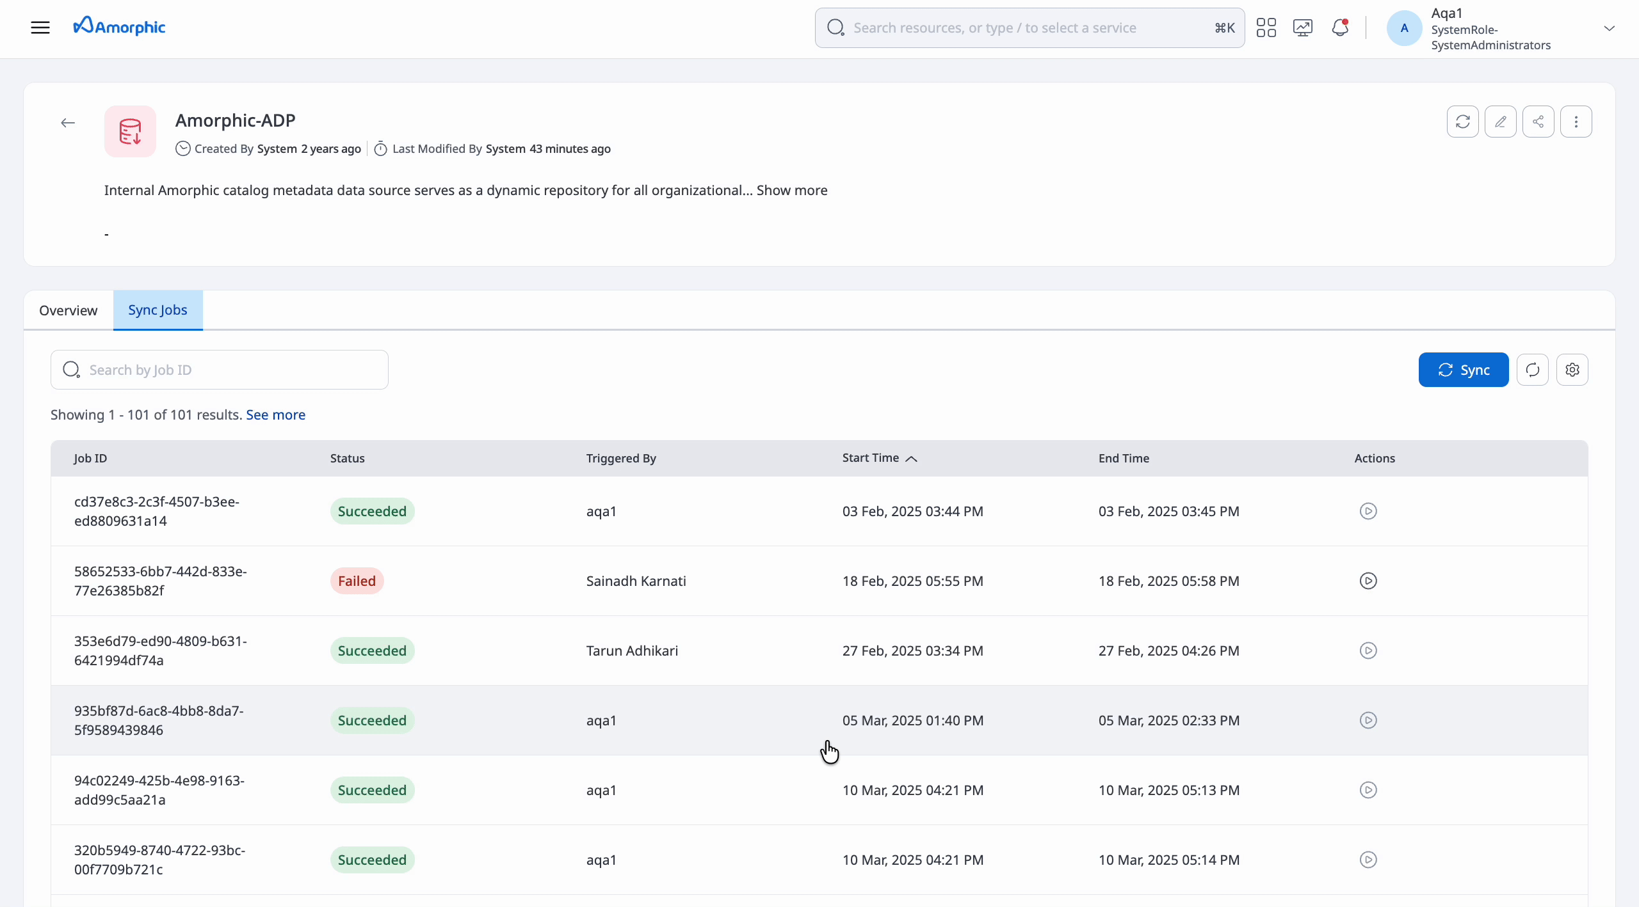Expand description with Show more
Screen dimensions: 1639x907
pos(792,191)
